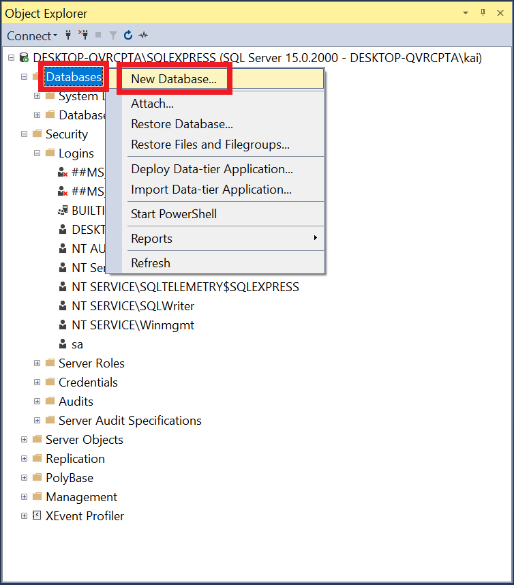
Task: Select the Audits folder
Action: click(76, 402)
